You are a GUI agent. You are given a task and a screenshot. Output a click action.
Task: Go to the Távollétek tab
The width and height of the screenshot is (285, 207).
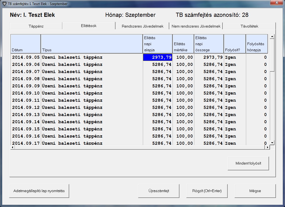249,26
